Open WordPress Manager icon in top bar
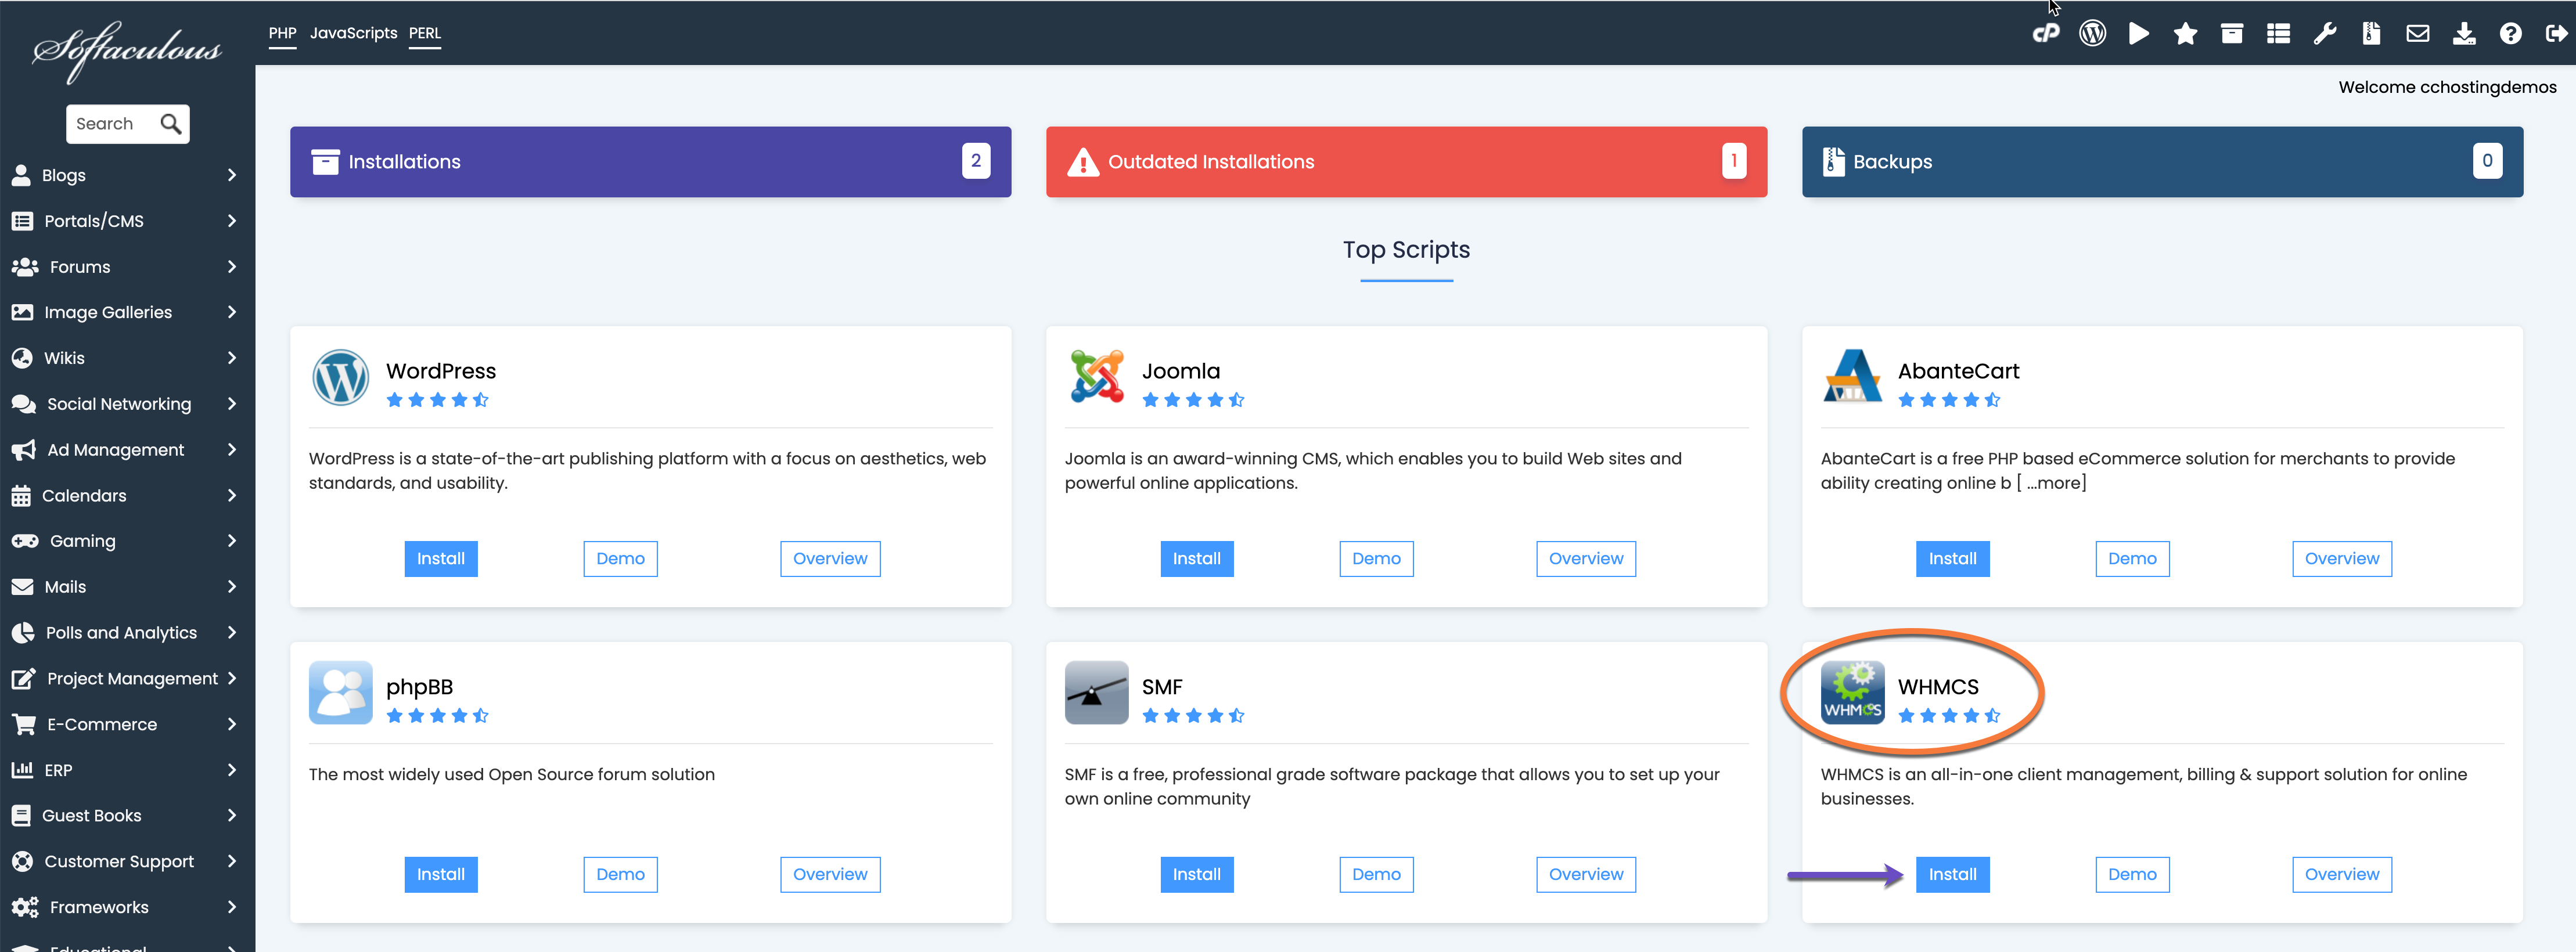The height and width of the screenshot is (952, 2576). 2092,34
